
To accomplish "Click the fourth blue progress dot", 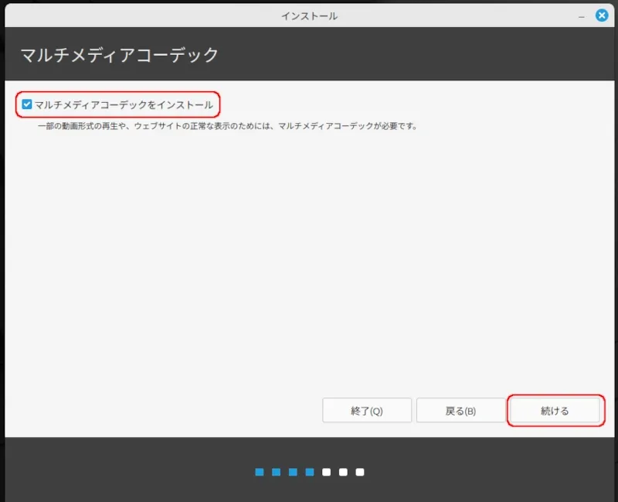I will tap(309, 472).
